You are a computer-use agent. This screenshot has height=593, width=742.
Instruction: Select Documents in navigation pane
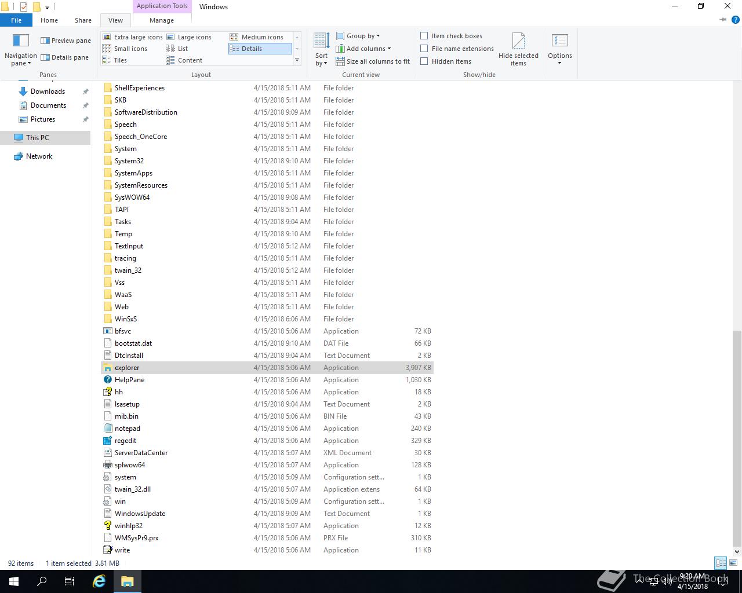pos(48,105)
